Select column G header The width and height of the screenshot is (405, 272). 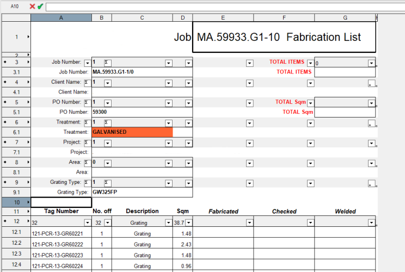345,18
